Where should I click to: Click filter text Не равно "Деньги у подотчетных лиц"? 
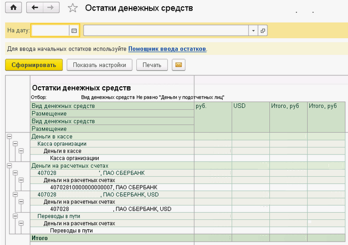click(180, 97)
